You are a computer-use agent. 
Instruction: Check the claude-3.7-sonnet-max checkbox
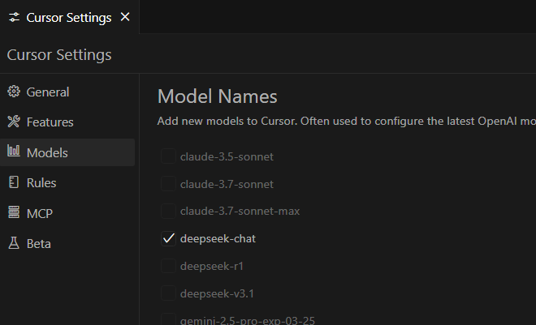click(x=168, y=211)
